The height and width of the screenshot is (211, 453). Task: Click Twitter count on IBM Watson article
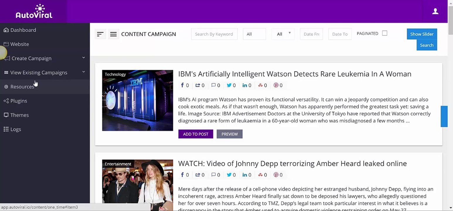[x=231, y=85]
